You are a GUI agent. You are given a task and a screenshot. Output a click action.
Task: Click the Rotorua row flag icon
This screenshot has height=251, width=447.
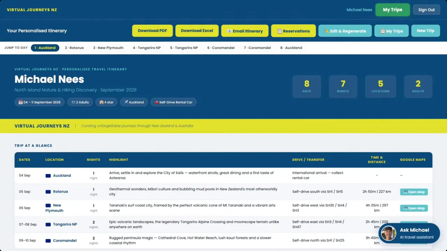[48, 192]
